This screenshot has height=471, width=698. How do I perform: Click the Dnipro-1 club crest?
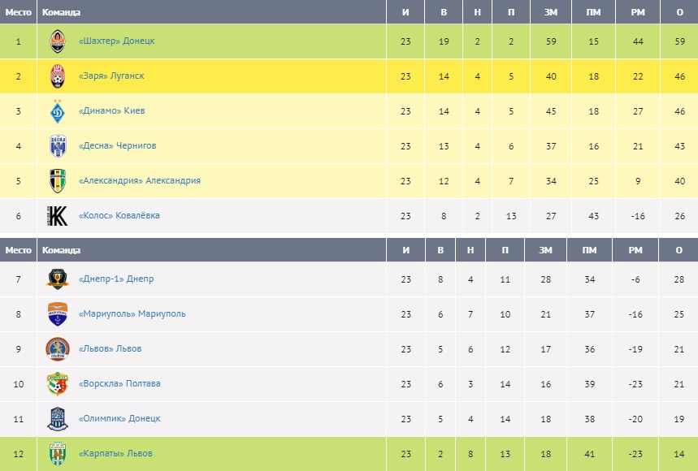pos(58,279)
